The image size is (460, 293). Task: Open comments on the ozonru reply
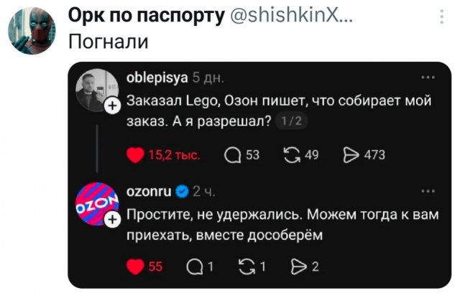[195, 267]
